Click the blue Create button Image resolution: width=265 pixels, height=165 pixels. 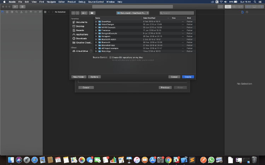pos(188,77)
